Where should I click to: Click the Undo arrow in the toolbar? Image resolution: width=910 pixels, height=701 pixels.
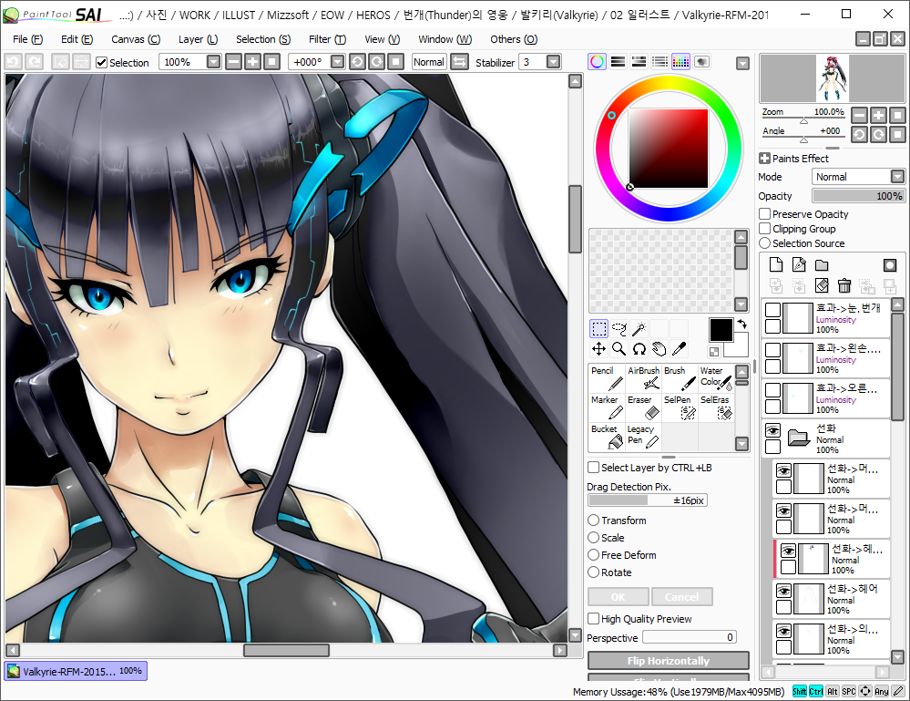(14, 62)
